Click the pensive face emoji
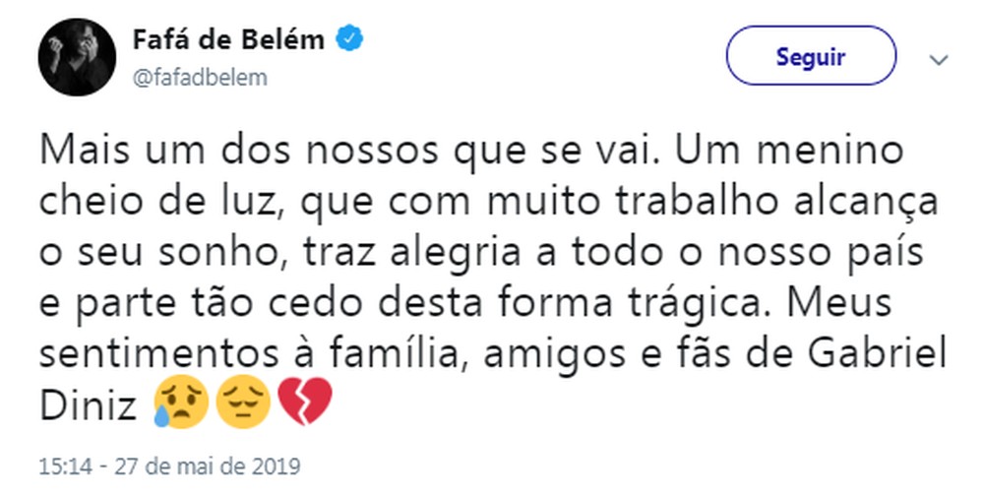Viewport: 984px width, 498px height. pos(242,404)
